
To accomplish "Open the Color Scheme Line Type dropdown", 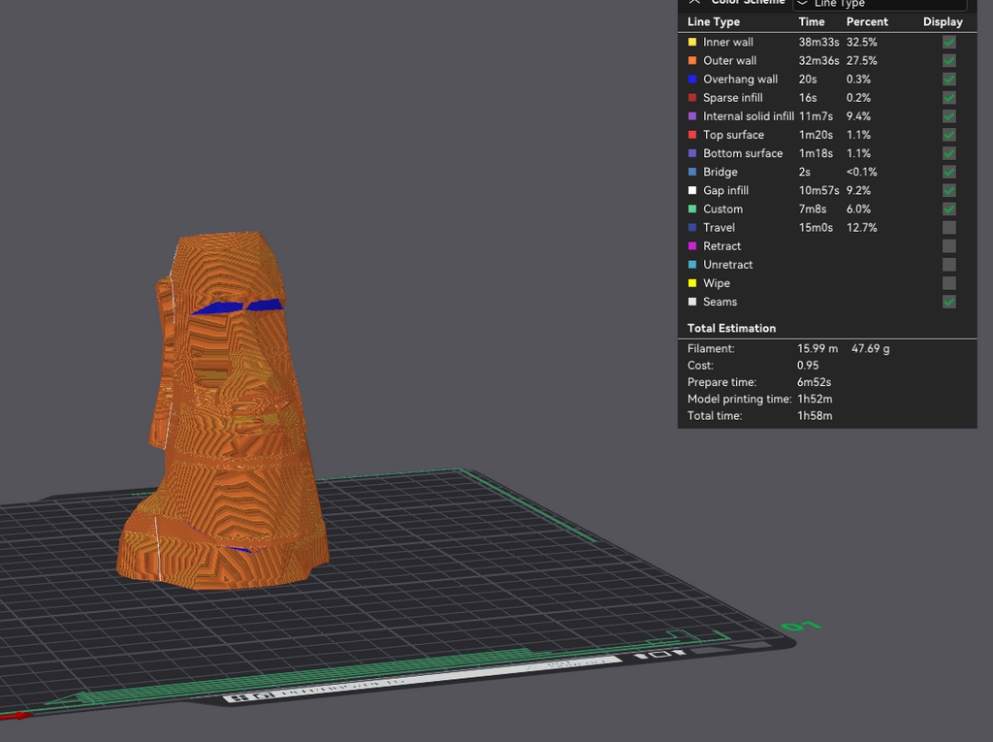I will (880, 5).
